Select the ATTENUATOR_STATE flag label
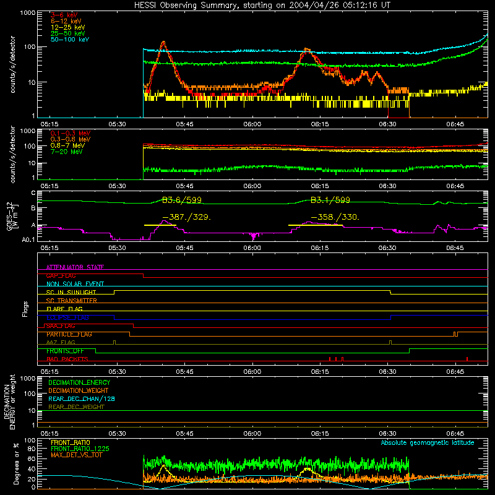 point(75,267)
